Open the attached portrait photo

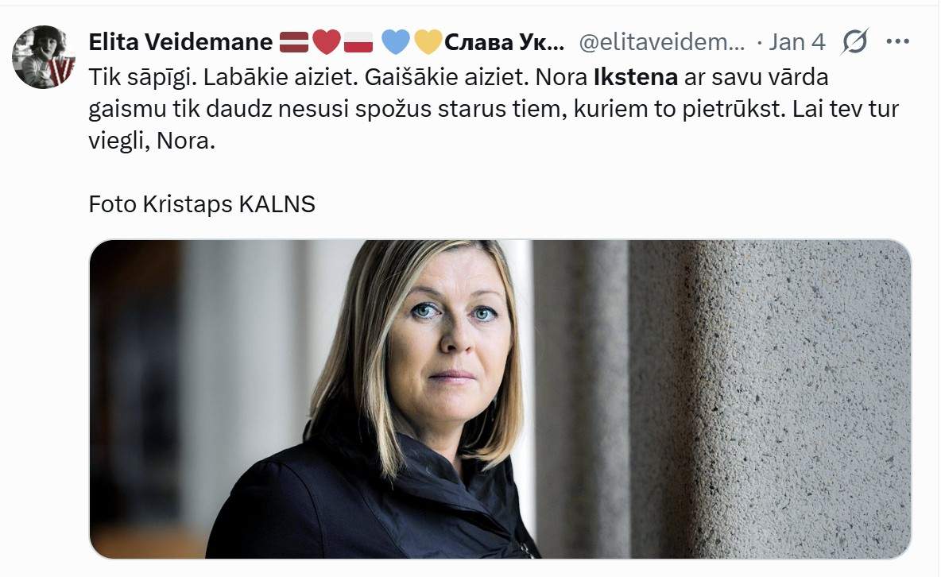click(501, 399)
